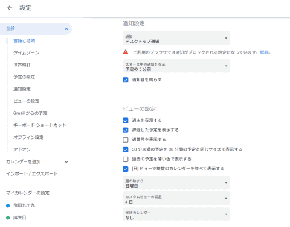Click the green dot beside 誕生日
The height and width of the screenshot is (227, 290).
tap(8, 217)
